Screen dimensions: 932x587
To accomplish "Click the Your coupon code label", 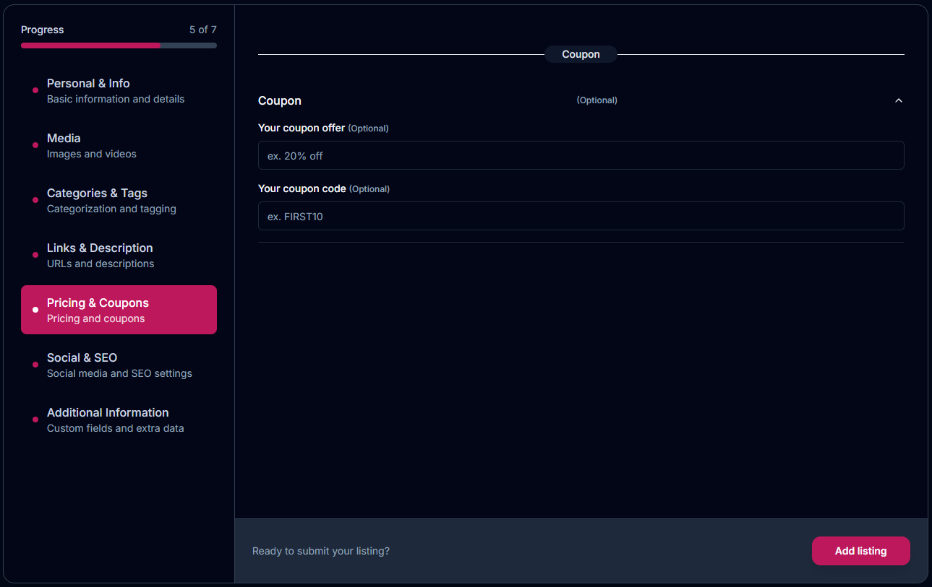I will 302,188.
